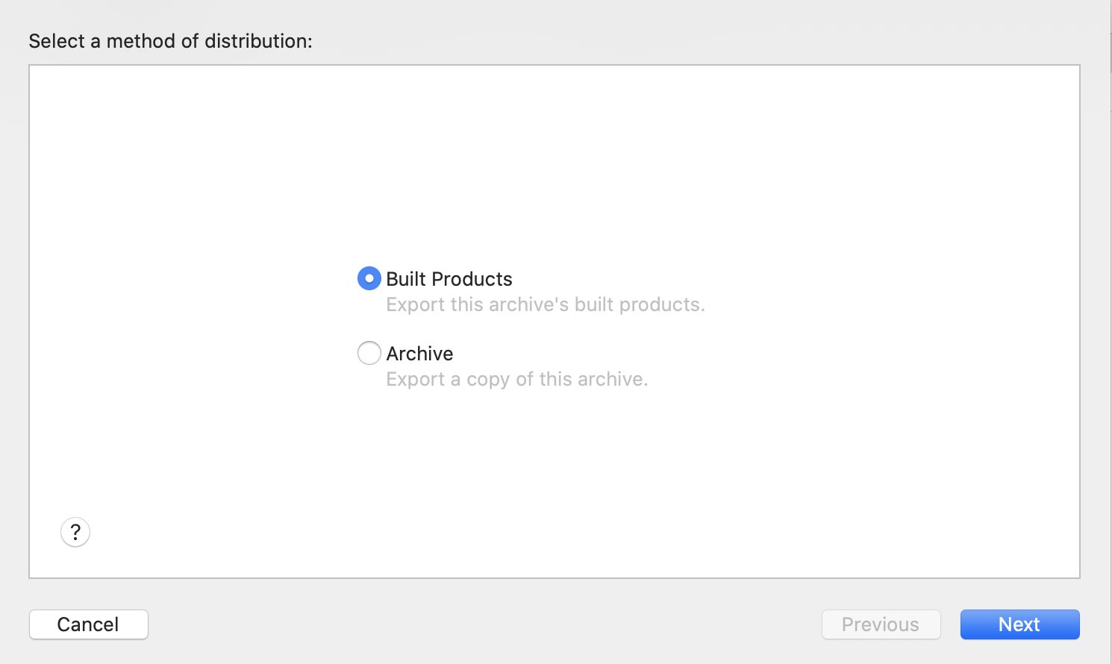This screenshot has height=664, width=1112.
Task: Click the "Export this archive's built products." description
Action: [545, 304]
